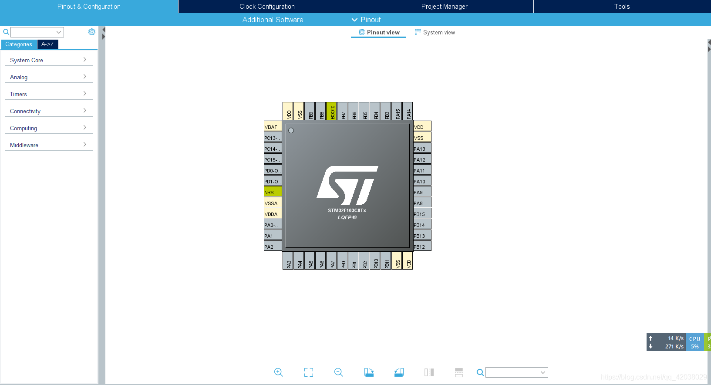Select the Categories tab

(x=19, y=44)
